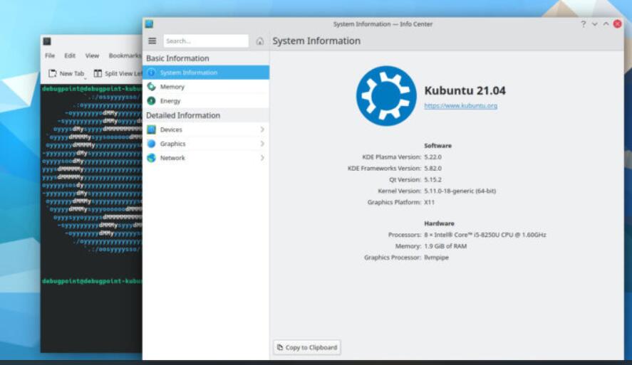Viewport: 632px width, 365px height.
Task: Select the Energy entry
Action: coord(206,100)
